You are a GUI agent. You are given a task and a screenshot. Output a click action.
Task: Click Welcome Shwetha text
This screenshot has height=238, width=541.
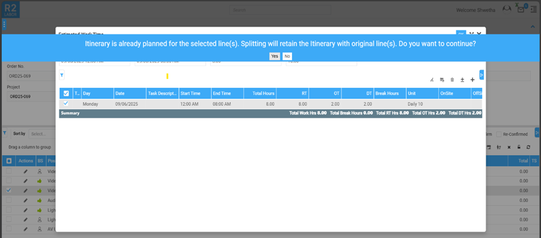coord(475,11)
